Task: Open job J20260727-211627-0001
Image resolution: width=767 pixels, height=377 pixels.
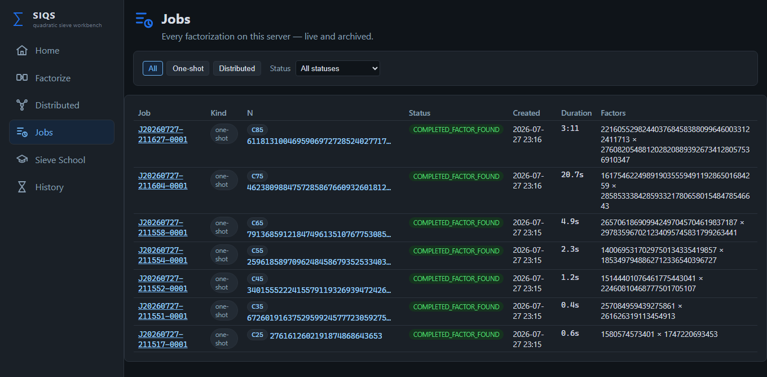Action: [x=163, y=134]
